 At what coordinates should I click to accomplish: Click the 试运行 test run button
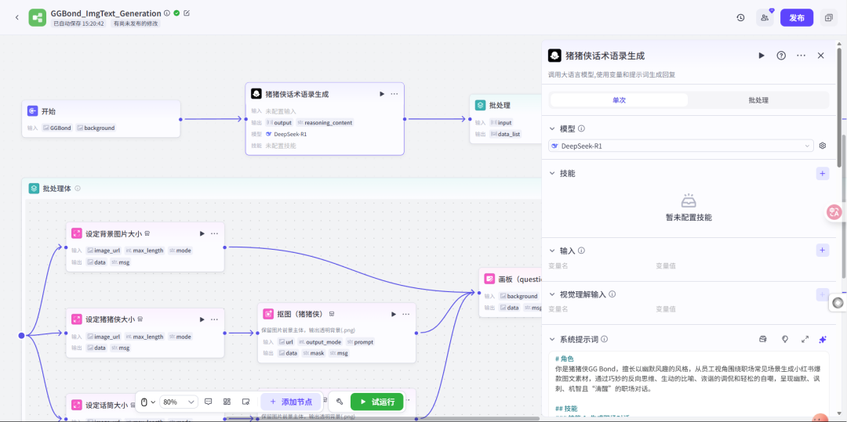point(377,402)
